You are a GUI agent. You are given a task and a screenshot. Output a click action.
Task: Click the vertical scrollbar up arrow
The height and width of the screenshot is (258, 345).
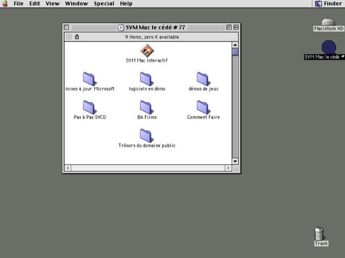(x=235, y=45)
